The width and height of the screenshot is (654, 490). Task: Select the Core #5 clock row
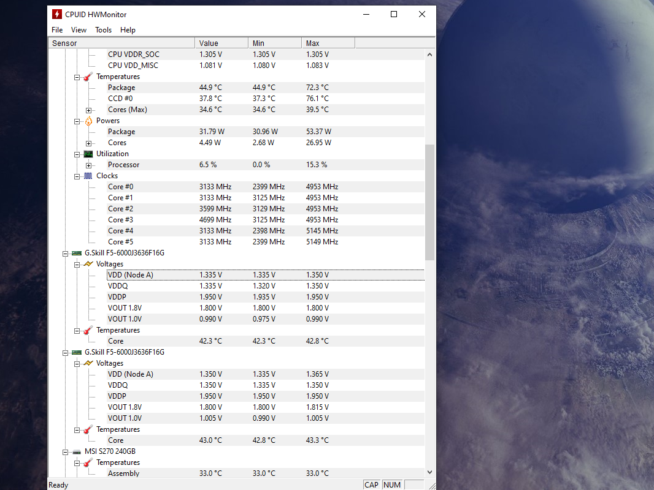266,242
